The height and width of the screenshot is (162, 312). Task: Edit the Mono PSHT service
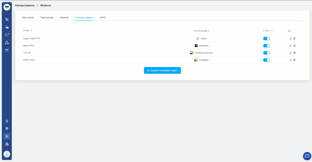coord(290,46)
